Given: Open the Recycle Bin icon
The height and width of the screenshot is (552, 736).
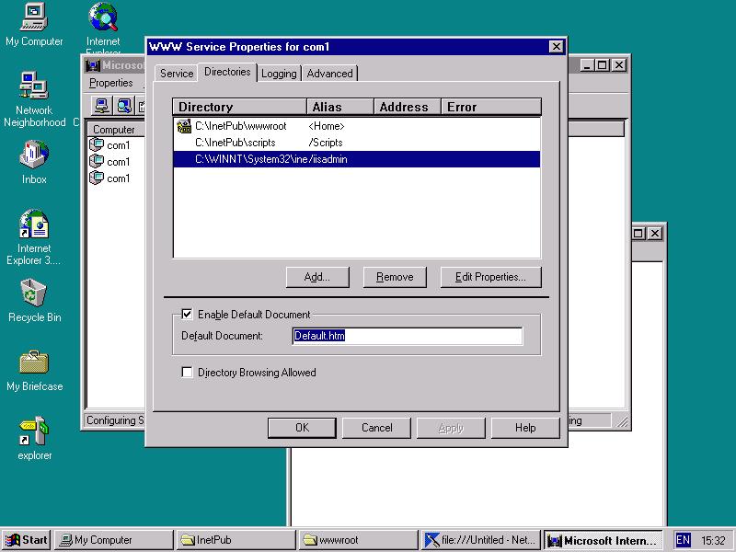Looking at the screenshot, I should [34, 293].
